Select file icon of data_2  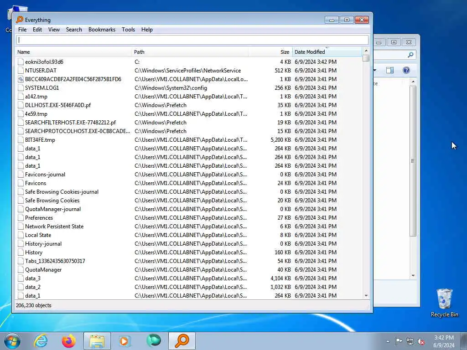pos(21,287)
